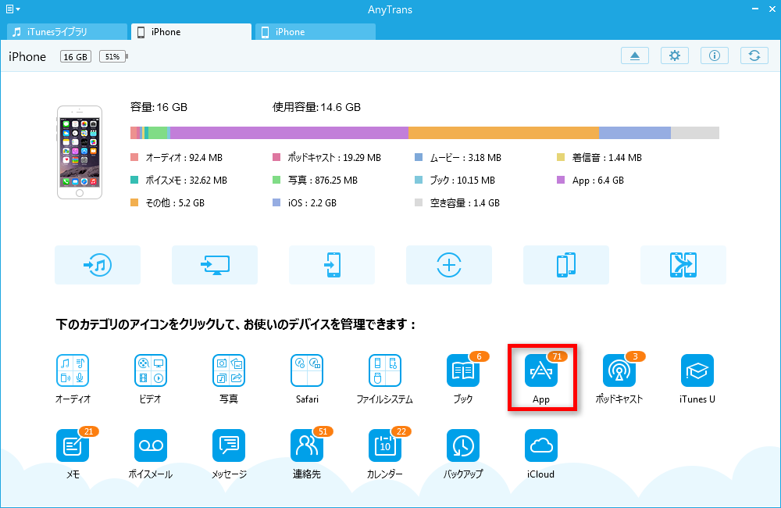Screen dimensions: 781x508
Task: Open the Contacts (連絡先) category
Action: tap(307, 445)
